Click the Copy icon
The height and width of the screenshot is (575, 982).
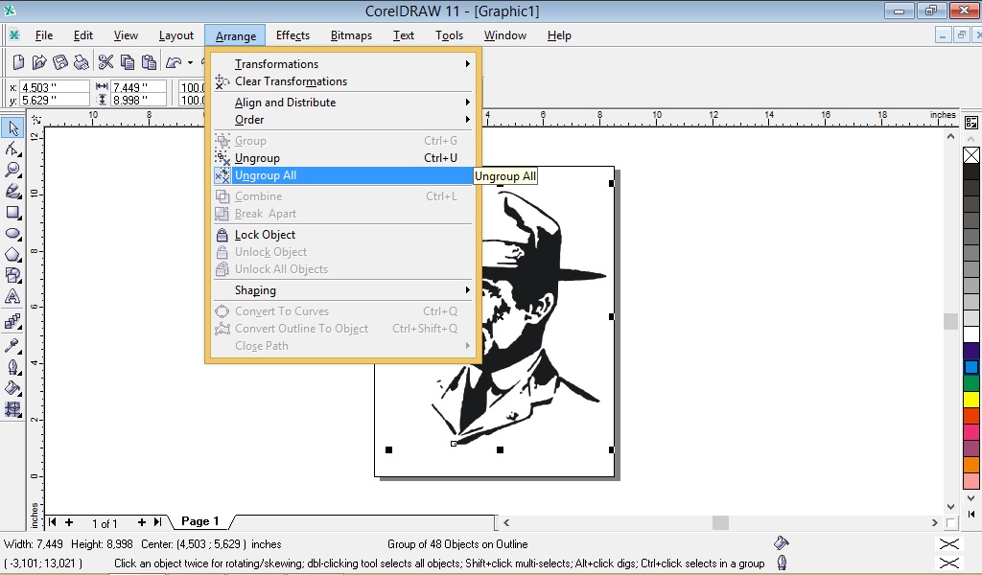[x=128, y=62]
